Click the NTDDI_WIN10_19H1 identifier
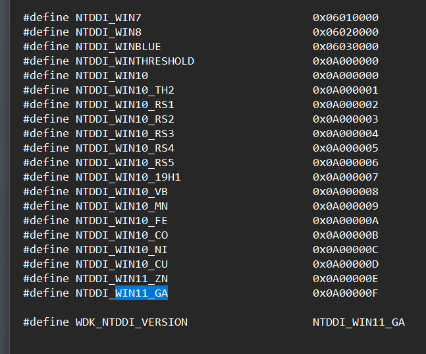This screenshot has height=354, width=426. (128, 177)
